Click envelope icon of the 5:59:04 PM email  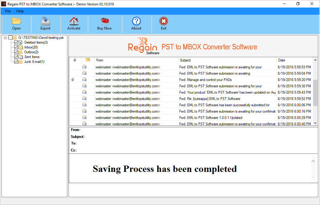pos(84,73)
